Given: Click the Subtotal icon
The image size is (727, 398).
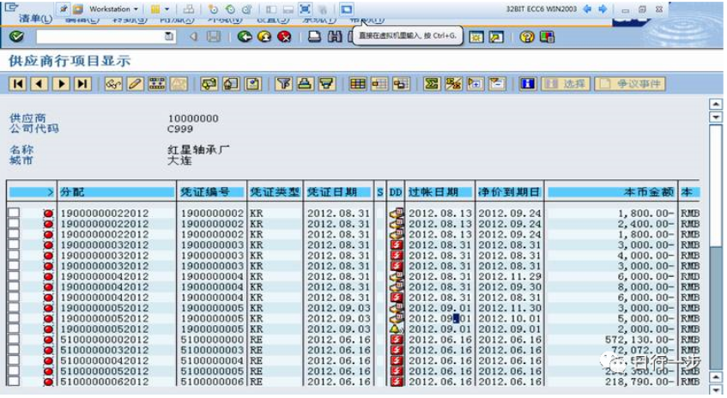Looking at the screenshot, I should tap(453, 84).
